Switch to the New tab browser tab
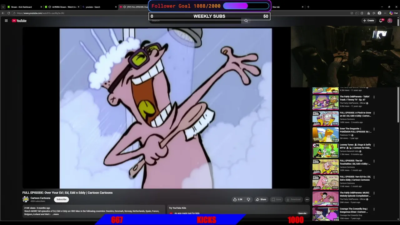400x225 pixels. pos(286,7)
